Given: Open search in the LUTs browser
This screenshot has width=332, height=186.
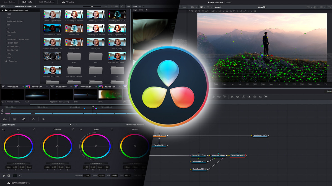Looking at the screenshot, I should (123, 6).
